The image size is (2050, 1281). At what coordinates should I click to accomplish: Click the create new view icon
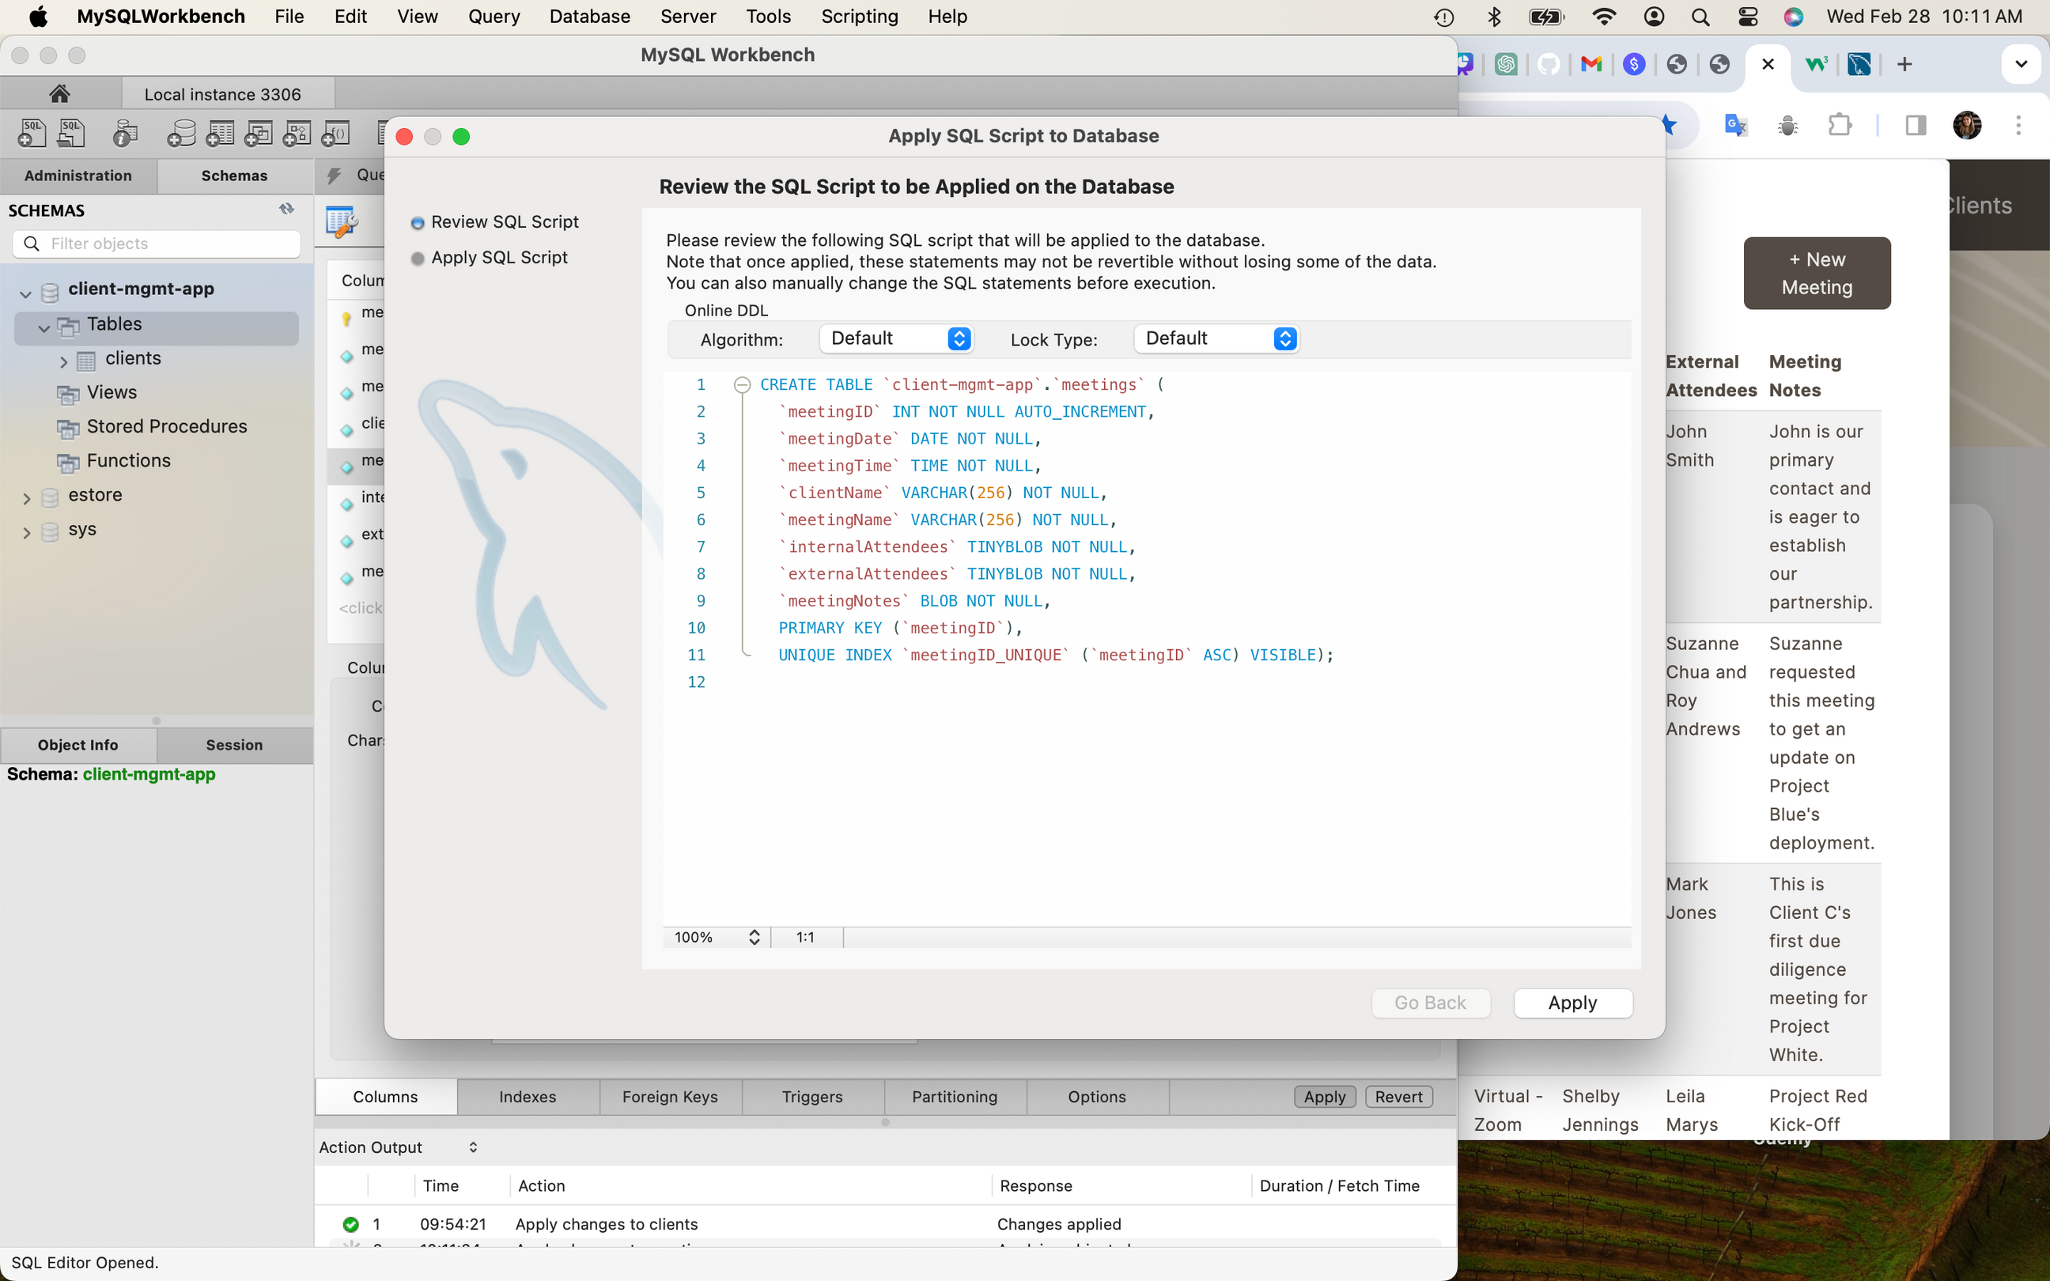pyautogui.click(x=259, y=133)
